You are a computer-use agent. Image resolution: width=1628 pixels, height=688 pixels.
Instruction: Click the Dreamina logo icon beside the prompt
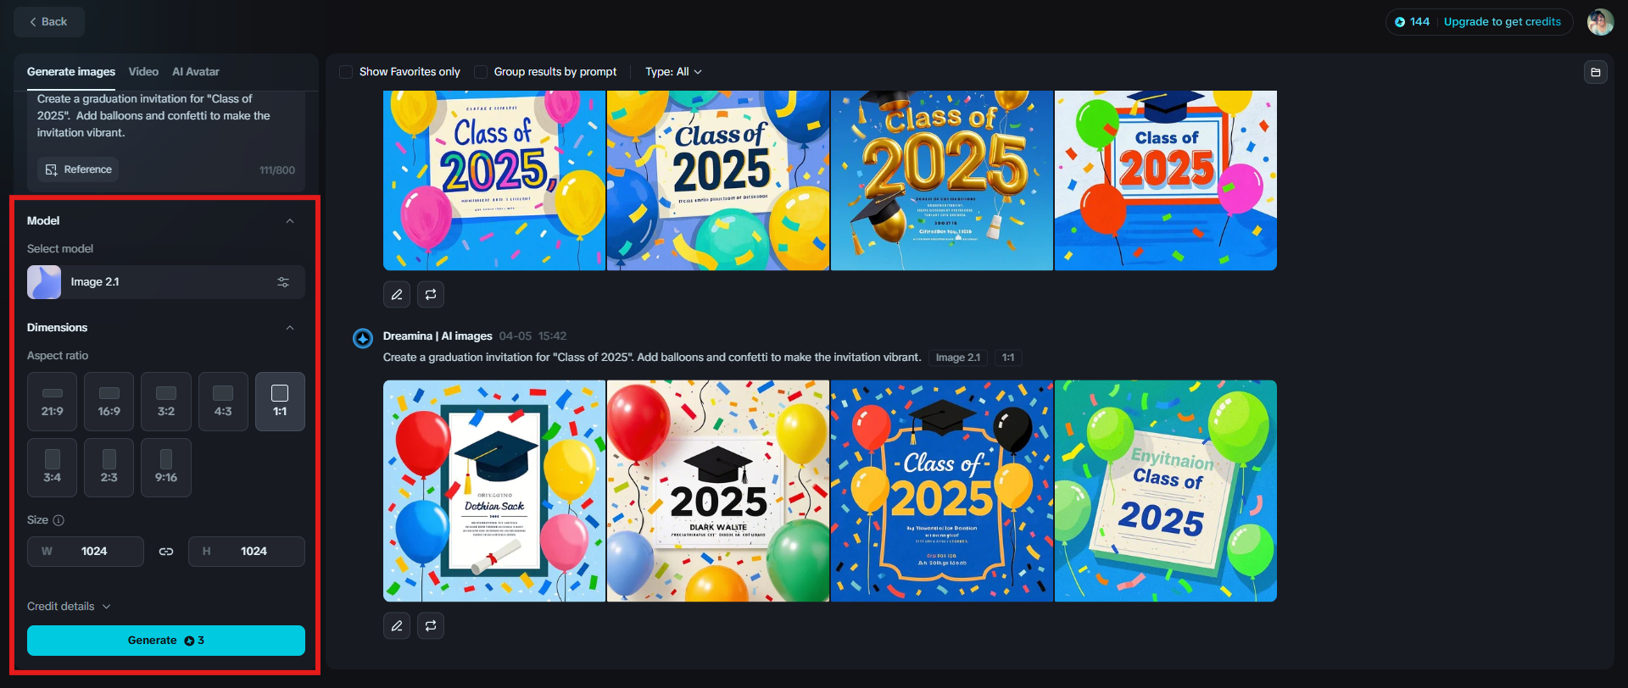click(x=363, y=339)
